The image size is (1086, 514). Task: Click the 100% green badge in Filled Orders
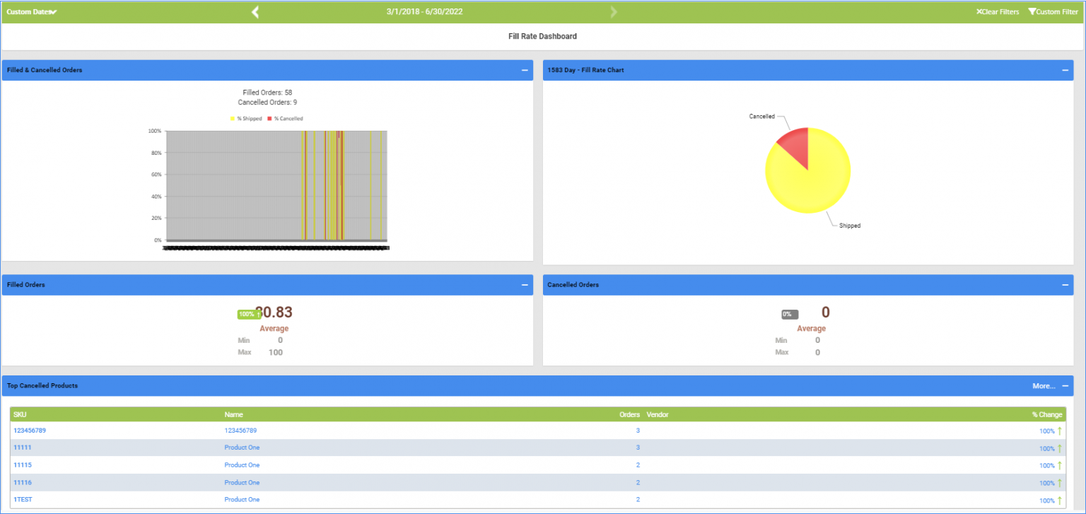pos(247,313)
